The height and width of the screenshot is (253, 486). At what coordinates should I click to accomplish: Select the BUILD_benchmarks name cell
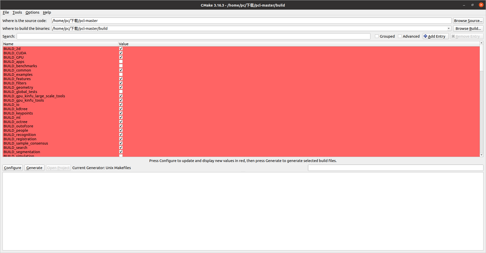(60, 66)
